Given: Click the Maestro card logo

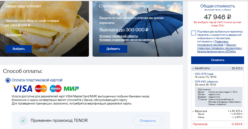Looking at the screenshot, I should point(56,89).
